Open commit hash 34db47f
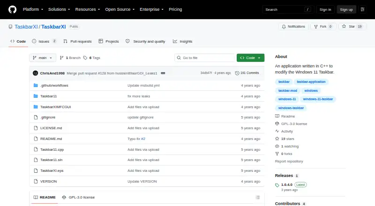Viewport: 375px width, 206px height. coord(206,73)
